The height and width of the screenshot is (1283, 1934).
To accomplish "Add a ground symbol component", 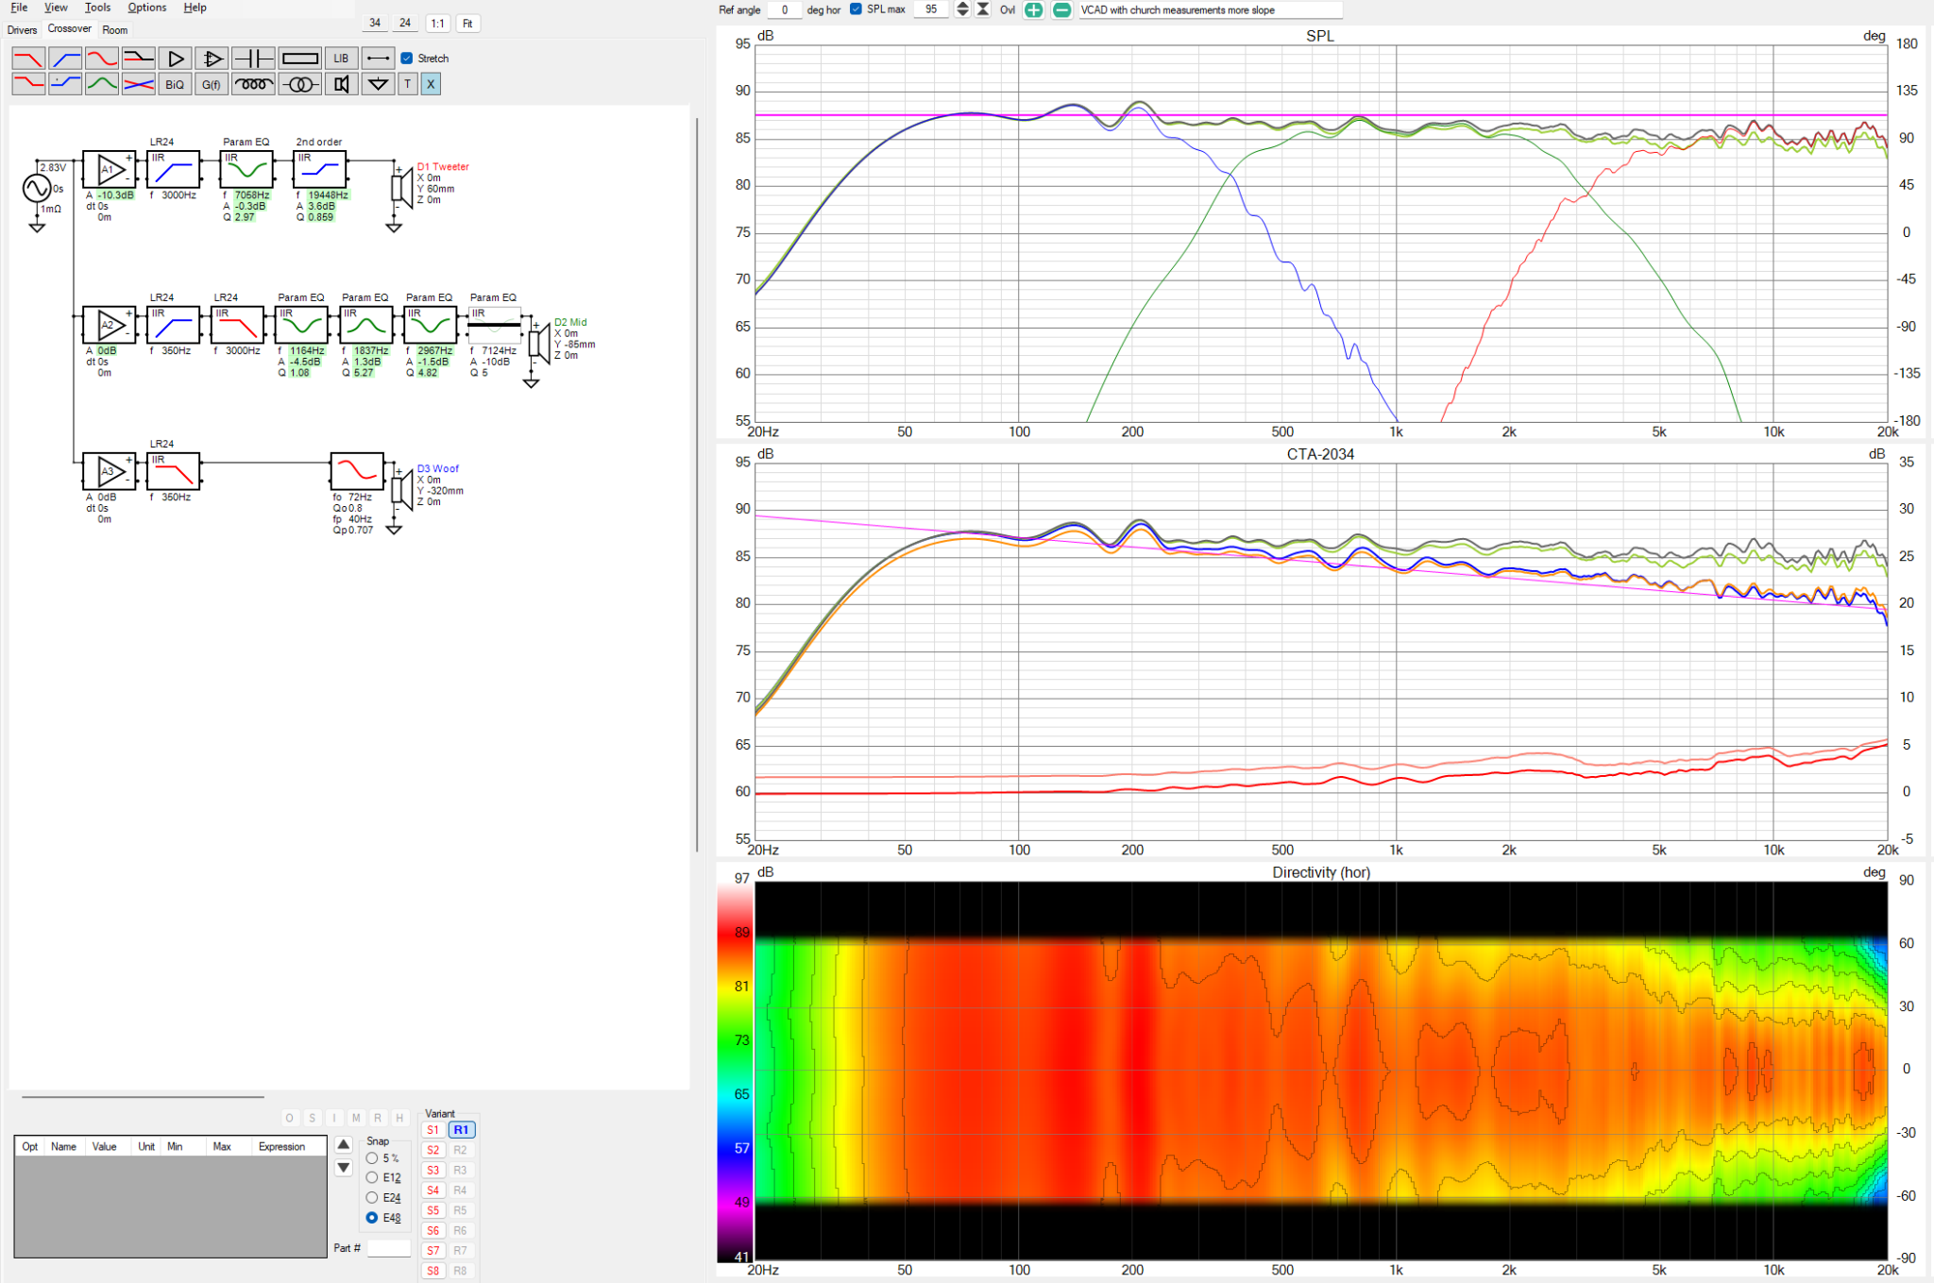I will coord(378,84).
